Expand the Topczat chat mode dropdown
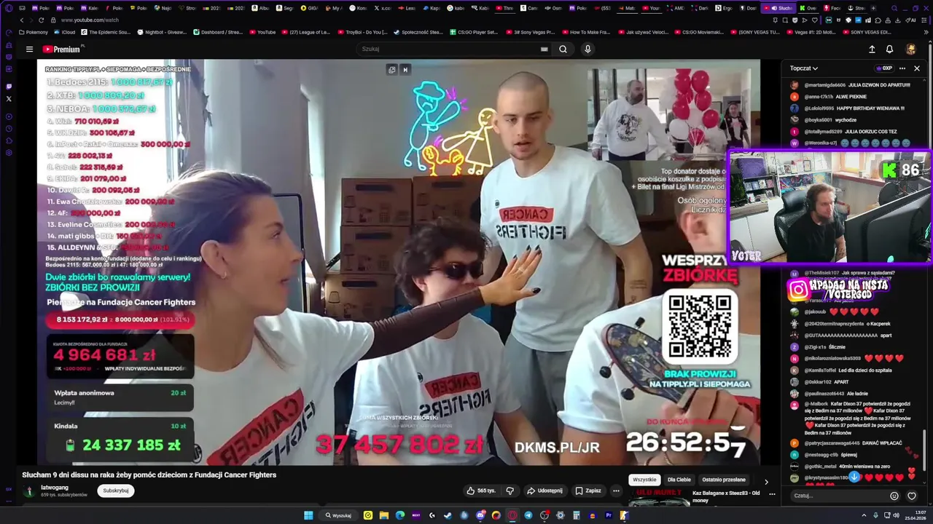 coord(804,68)
